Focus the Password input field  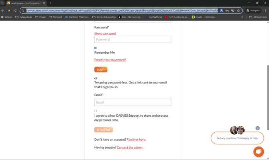point(132,39)
